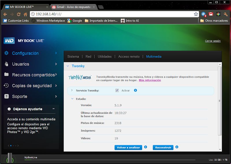This screenshot has width=231, height=164.
Task: Click the Cerrar sesión link
Action: 213,41
